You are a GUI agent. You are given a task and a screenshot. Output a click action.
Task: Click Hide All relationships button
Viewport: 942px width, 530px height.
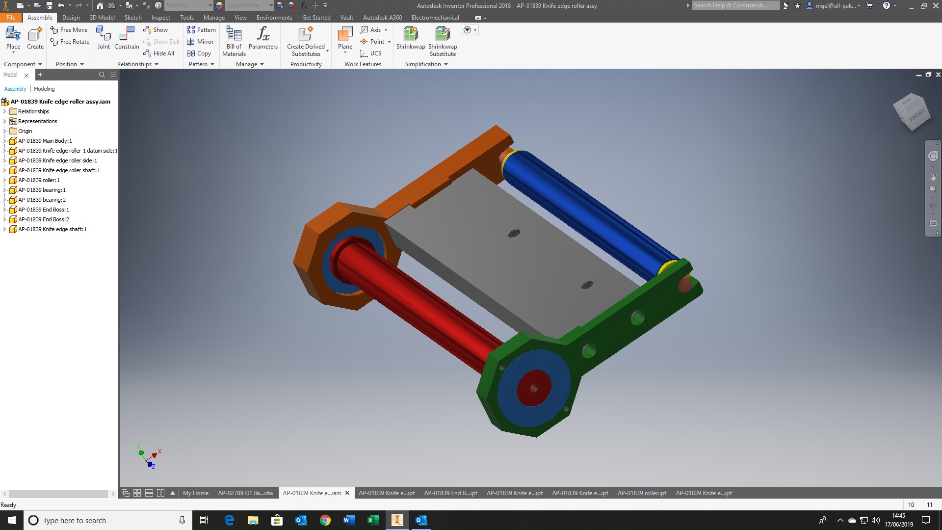pos(159,53)
